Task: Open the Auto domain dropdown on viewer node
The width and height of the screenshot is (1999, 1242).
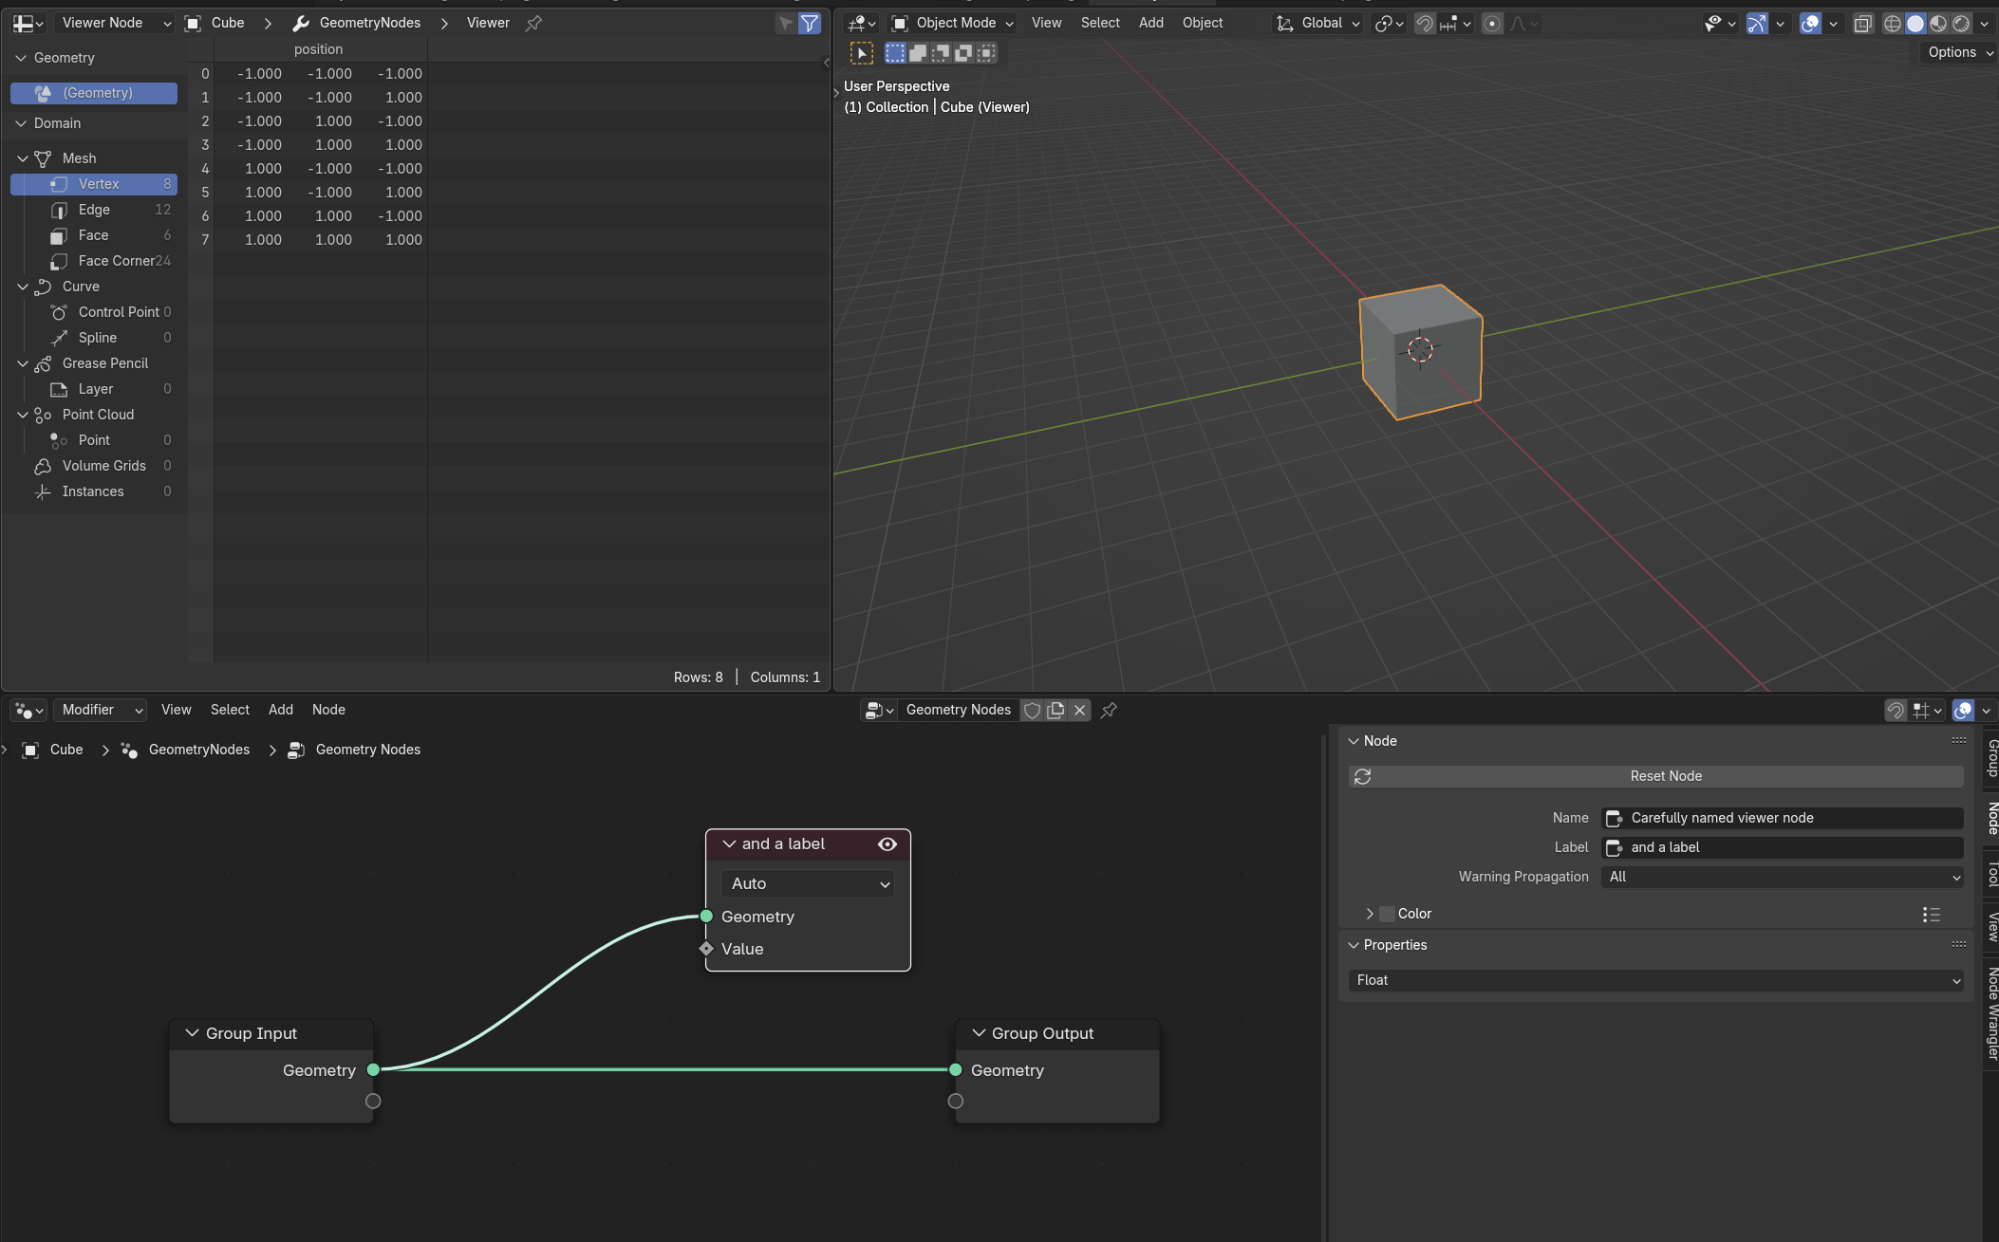Action: click(x=808, y=883)
